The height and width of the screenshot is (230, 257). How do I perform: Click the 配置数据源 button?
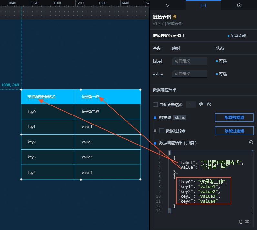(x=234, y=117)
